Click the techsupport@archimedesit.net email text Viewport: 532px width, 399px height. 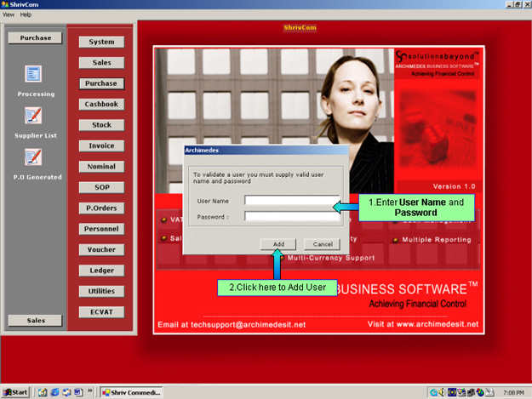(x=248, y=325)
